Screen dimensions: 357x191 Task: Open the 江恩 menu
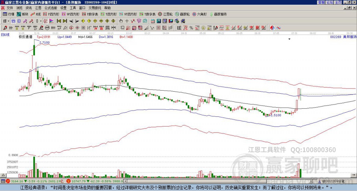[x=38, y=8]
